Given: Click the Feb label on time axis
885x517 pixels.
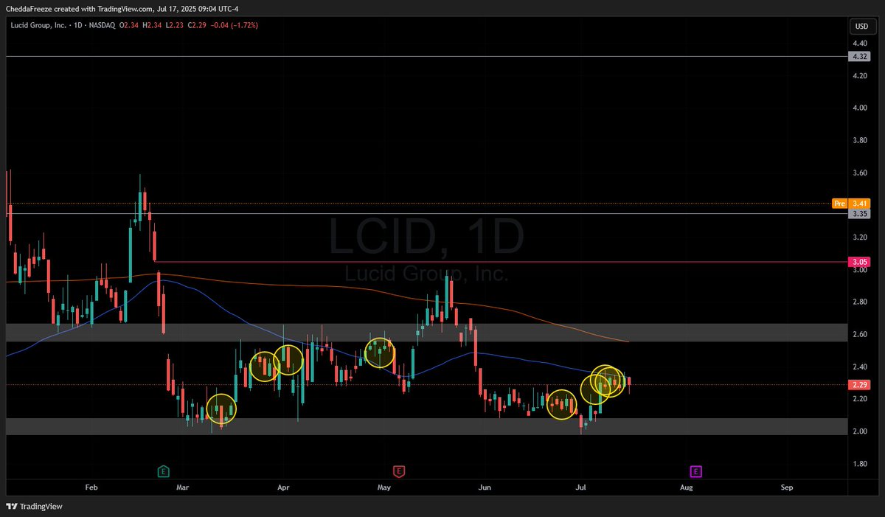Looking at the screenshot, I should click(x=91, y=487).
